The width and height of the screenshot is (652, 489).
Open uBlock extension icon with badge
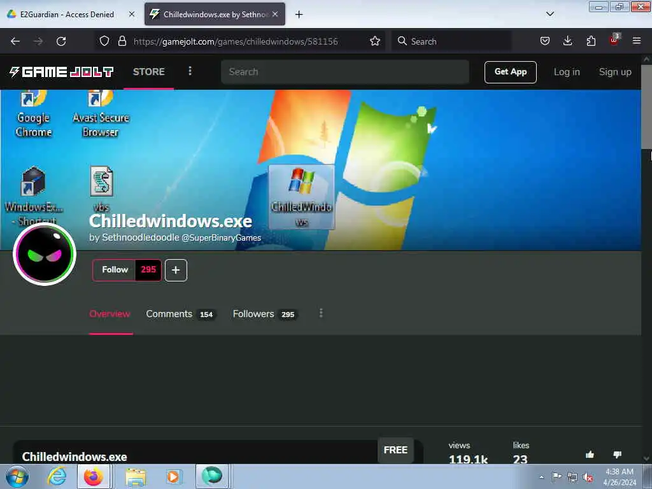[614, 40]
